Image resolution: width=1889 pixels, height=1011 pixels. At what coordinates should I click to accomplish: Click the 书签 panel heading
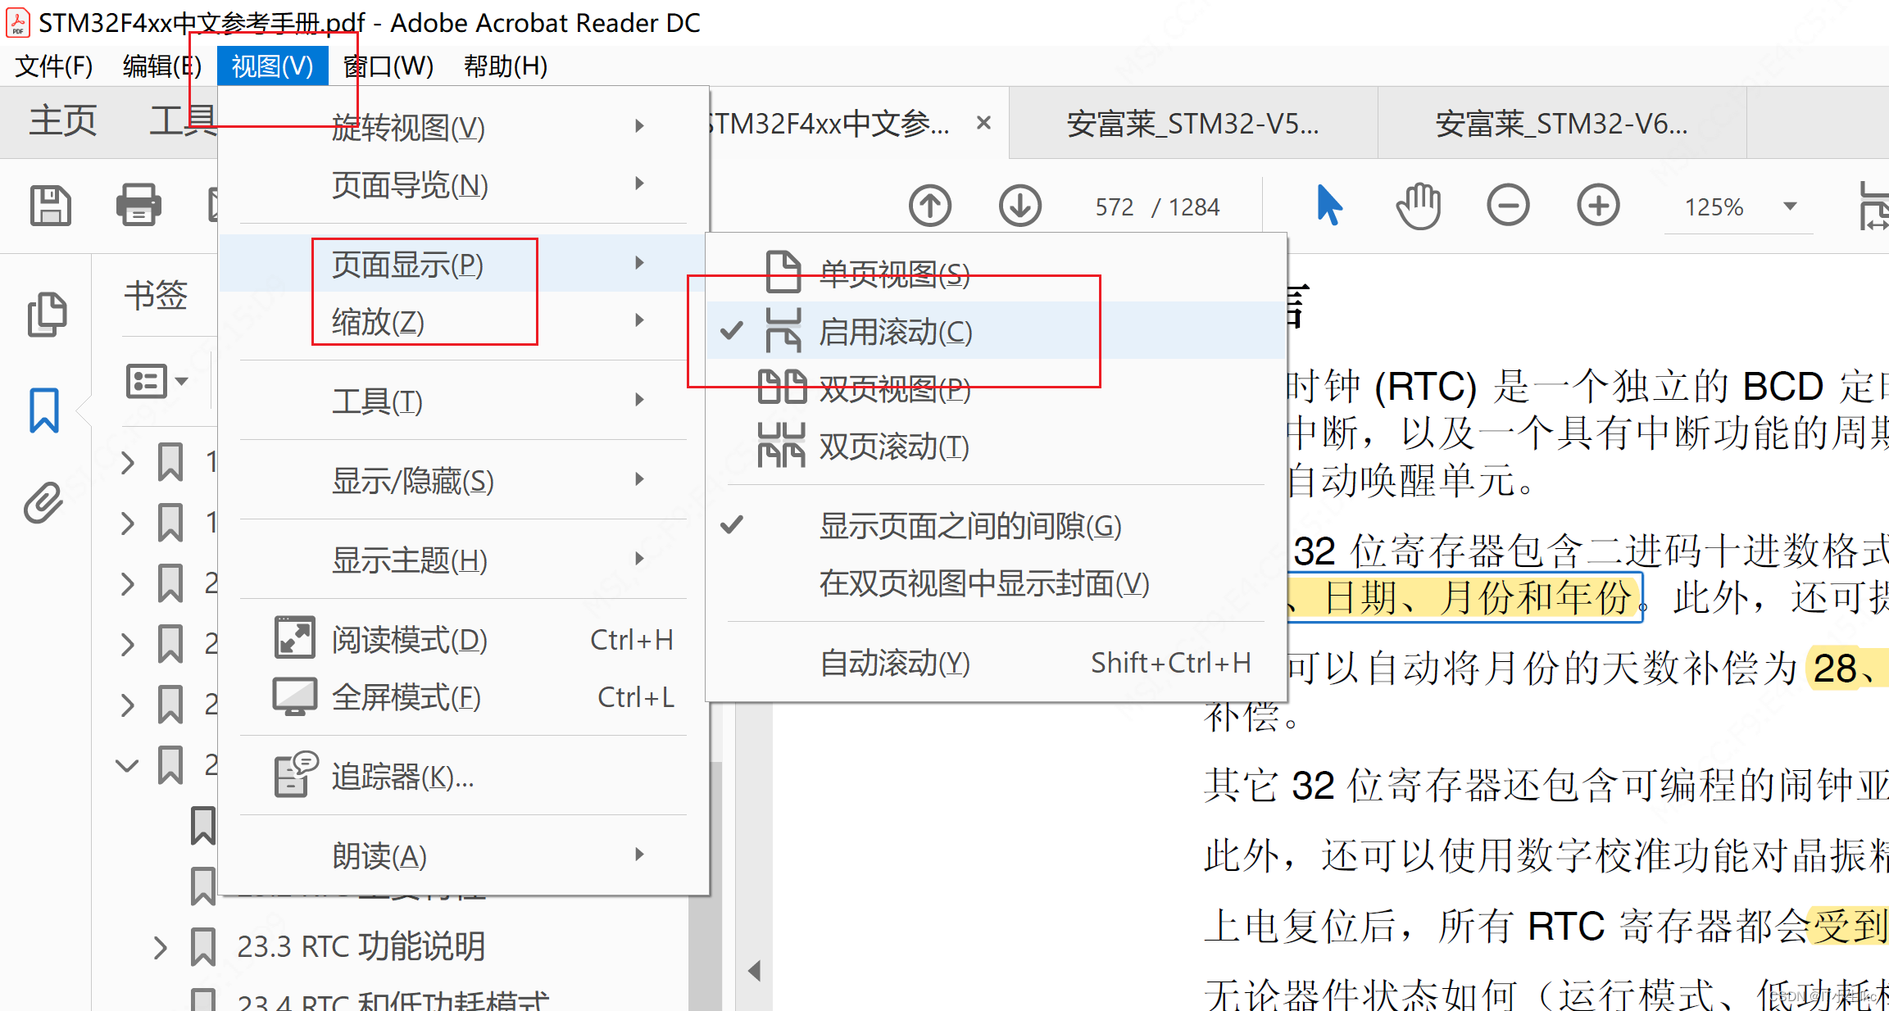pos(156,296)
